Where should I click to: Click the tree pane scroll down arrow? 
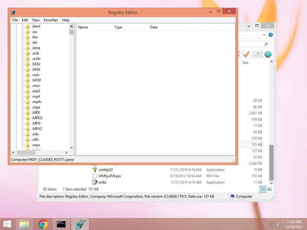[x=71, y=147]
